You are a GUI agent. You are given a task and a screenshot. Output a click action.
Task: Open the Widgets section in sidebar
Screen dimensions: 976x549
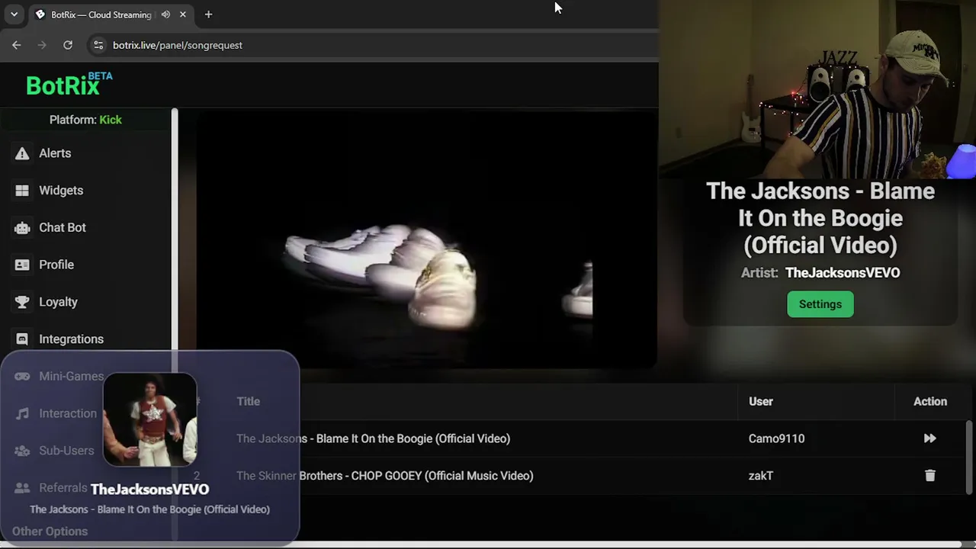[61, 191]
